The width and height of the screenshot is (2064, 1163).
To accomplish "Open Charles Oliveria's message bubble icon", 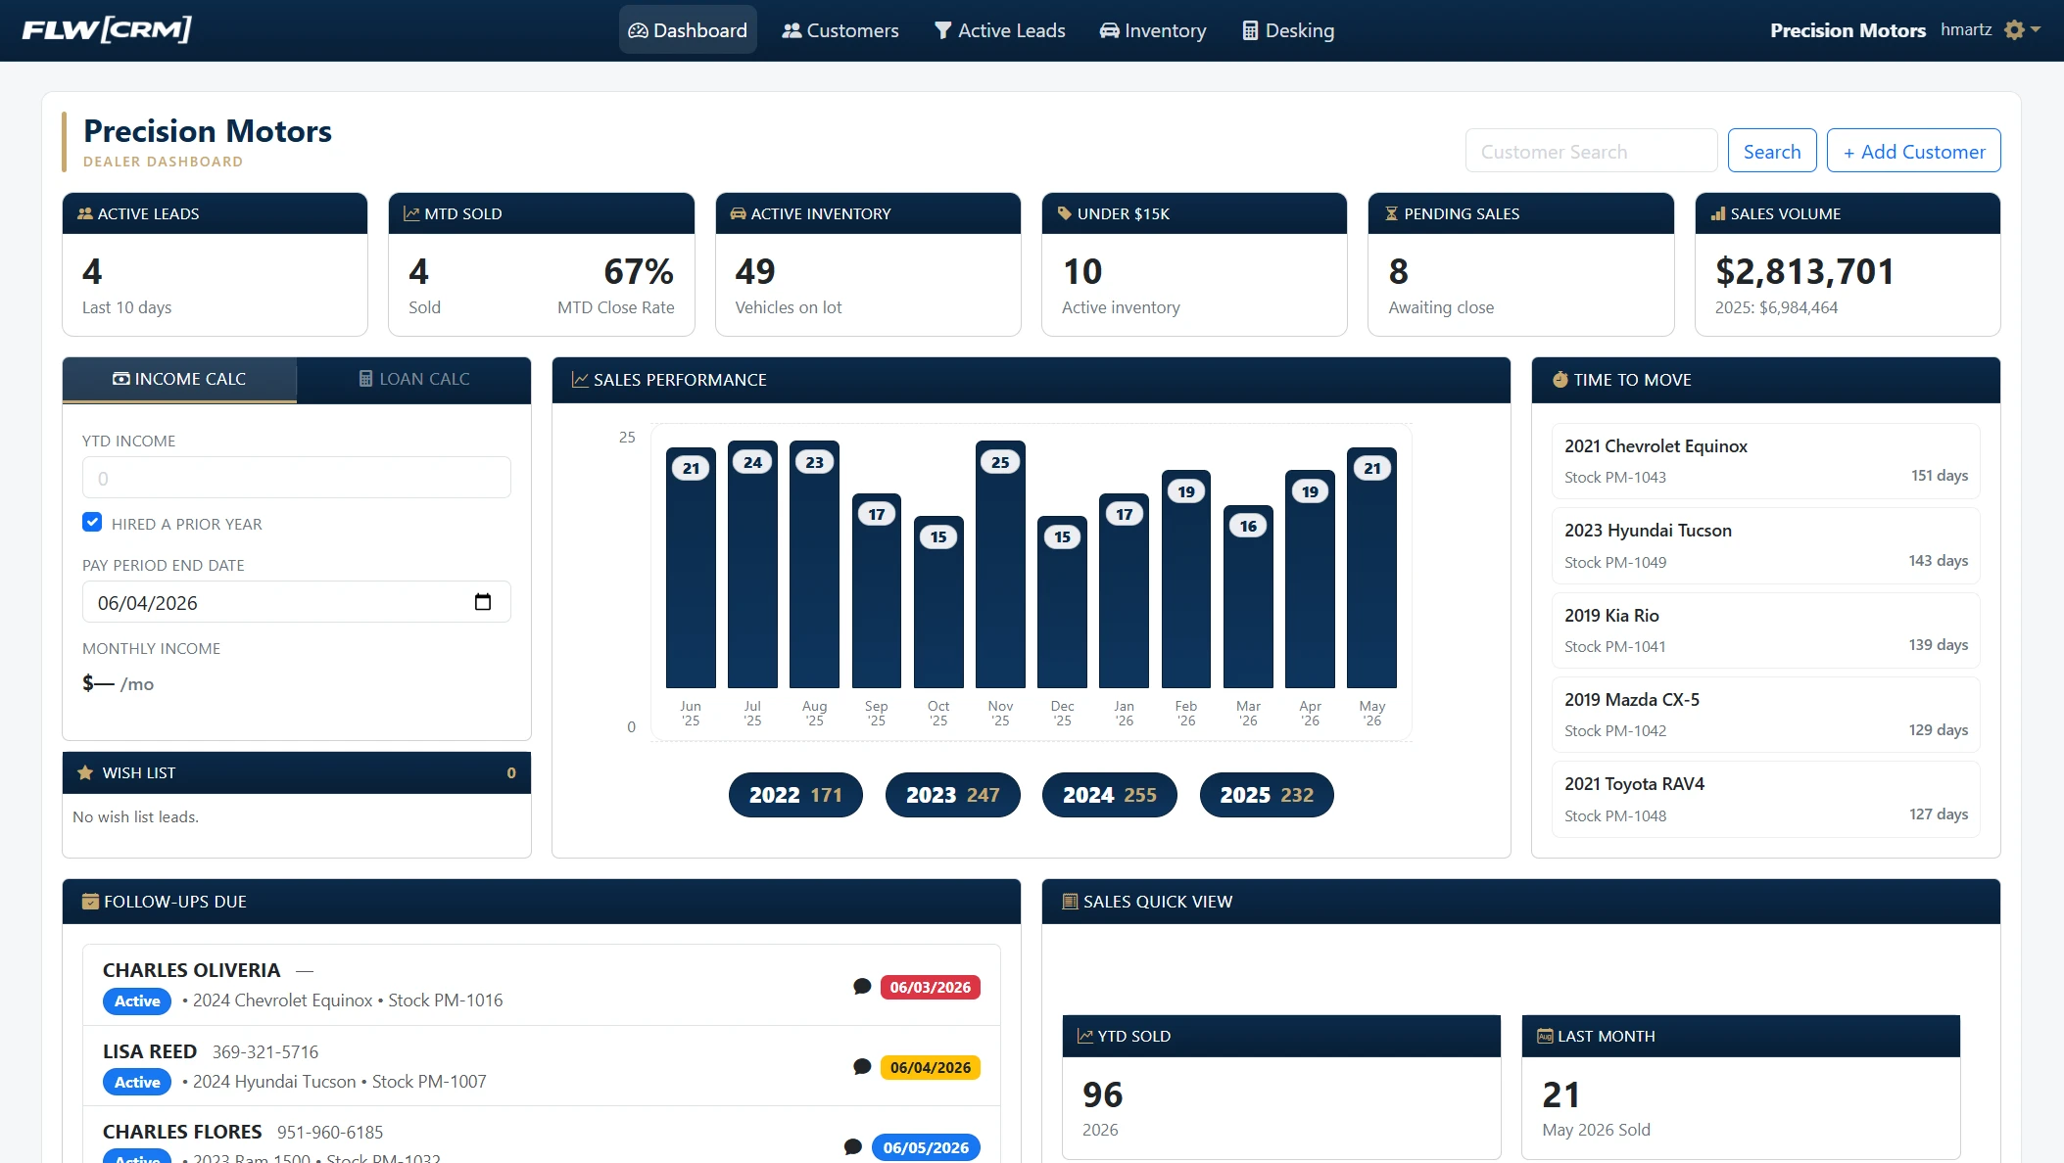I will (862, 987).
